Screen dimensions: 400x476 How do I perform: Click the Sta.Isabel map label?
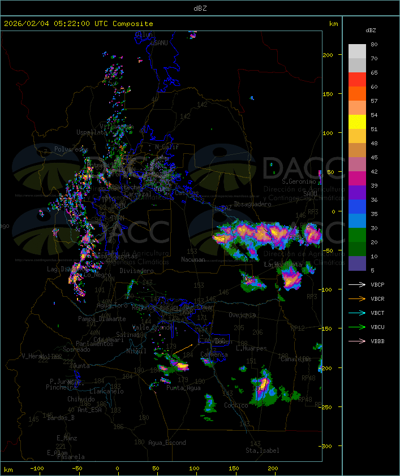pyautogui.click(x=263, y=451)
